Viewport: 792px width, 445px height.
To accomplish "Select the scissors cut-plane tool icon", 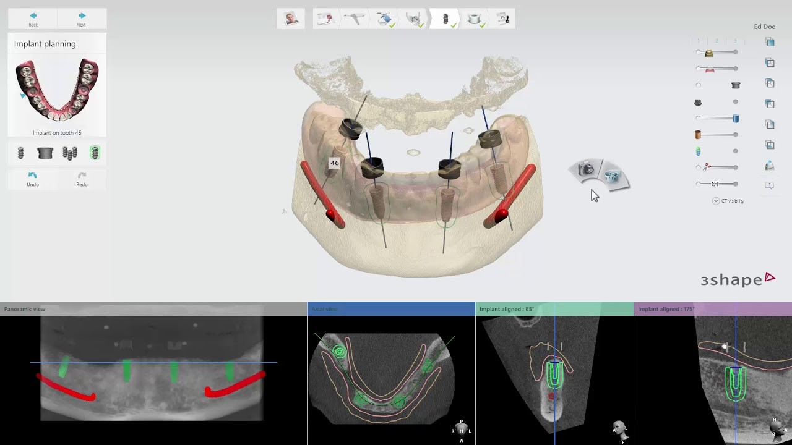I will click(707, 166).
